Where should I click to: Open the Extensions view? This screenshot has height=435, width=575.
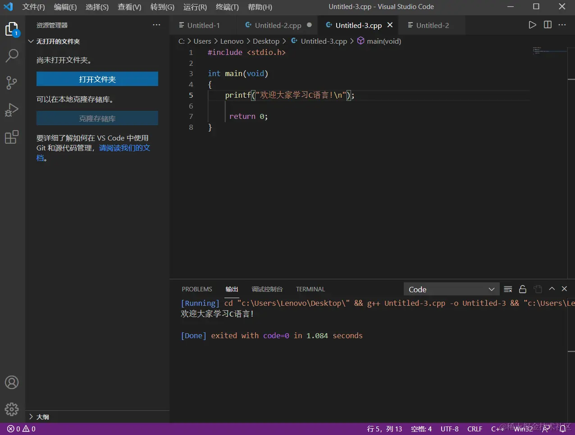(x=12, y=137)
